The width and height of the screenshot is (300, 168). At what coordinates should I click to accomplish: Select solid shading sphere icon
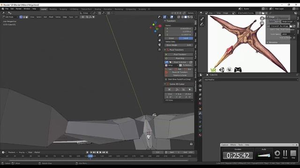coord(186,17)
